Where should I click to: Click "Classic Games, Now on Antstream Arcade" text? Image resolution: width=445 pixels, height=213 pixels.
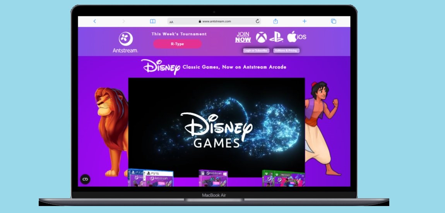tap(234, 67)
